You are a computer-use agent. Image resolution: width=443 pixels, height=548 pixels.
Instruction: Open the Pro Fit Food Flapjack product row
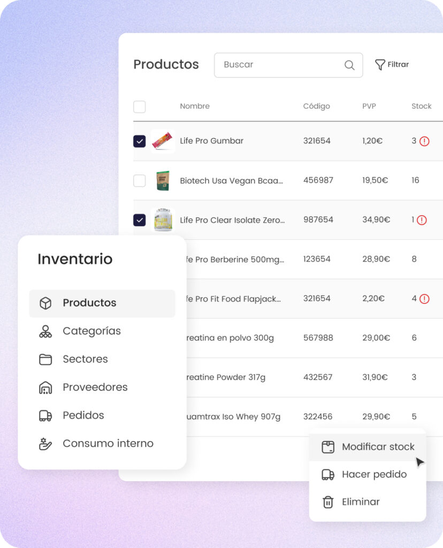click(315, 299)
